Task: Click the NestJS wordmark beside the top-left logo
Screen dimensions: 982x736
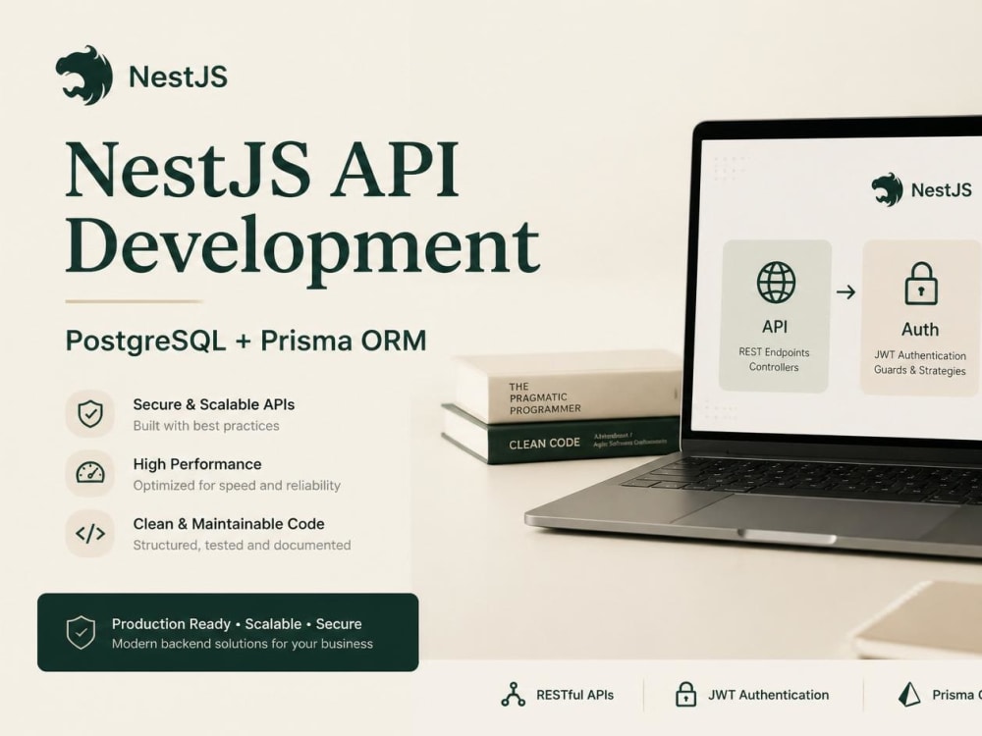Action: [x=178, y=77]
